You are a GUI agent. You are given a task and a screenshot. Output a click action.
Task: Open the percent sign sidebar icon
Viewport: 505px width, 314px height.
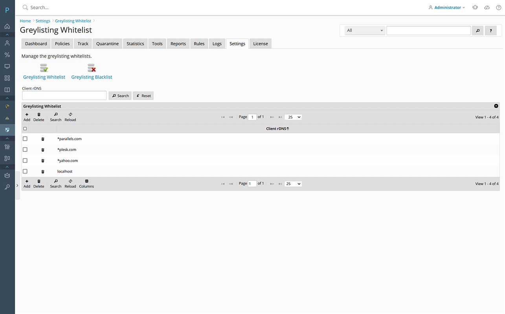tap(7, 55)
